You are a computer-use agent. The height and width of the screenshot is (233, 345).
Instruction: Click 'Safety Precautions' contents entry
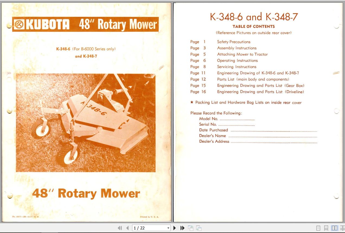point(234,42)
